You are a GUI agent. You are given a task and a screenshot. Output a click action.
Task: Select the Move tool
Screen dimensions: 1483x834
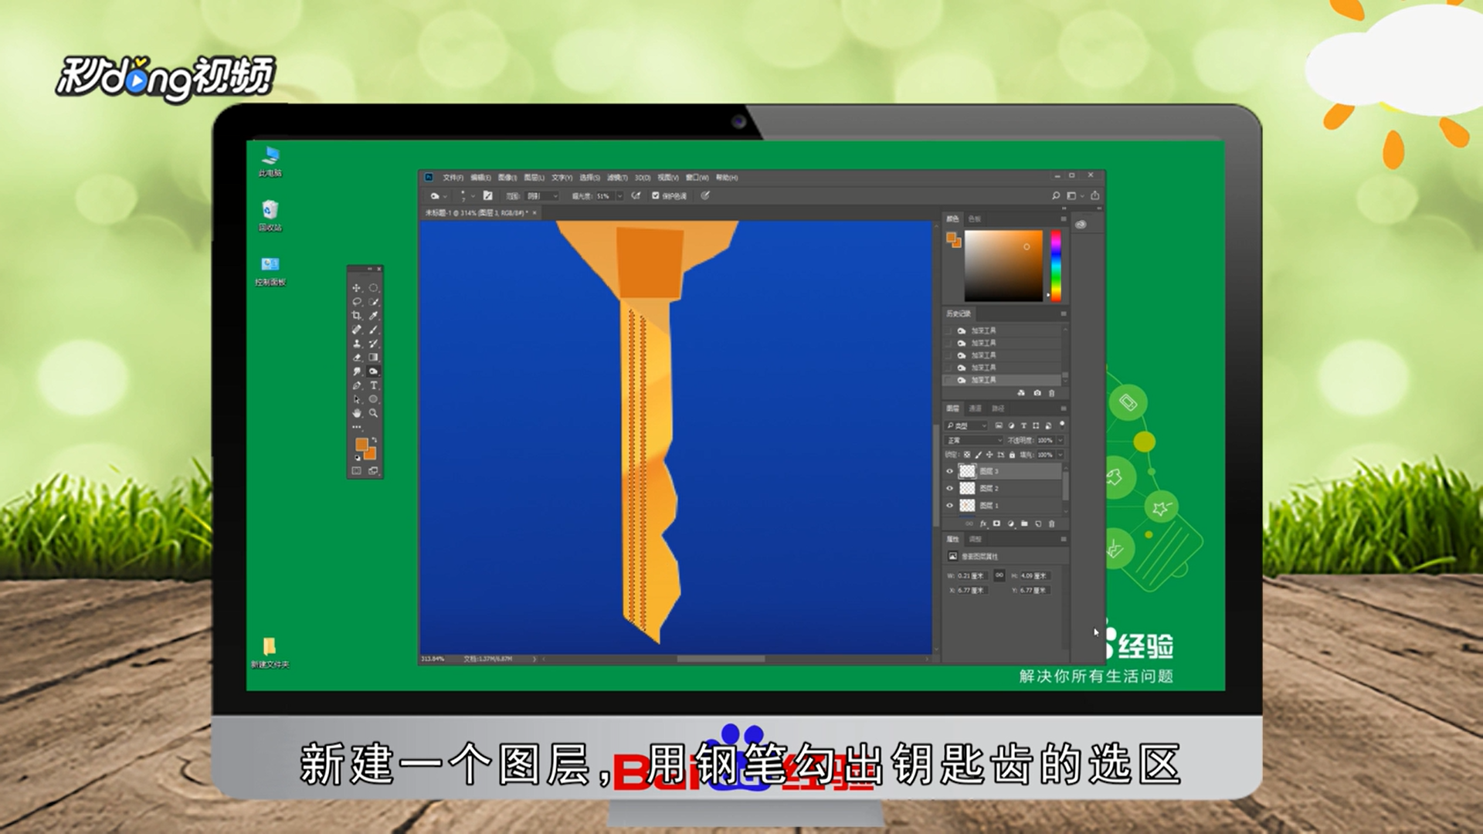(x=356, y=288)
